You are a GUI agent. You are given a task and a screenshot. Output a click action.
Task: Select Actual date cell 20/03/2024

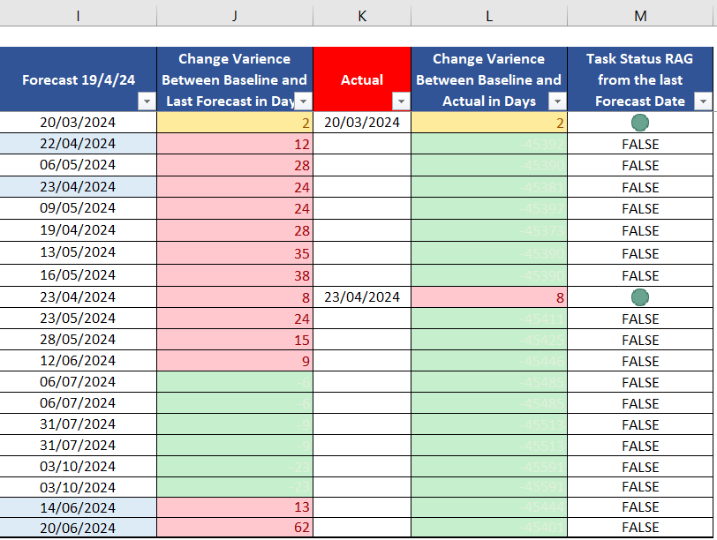click(x=362, y=123)
